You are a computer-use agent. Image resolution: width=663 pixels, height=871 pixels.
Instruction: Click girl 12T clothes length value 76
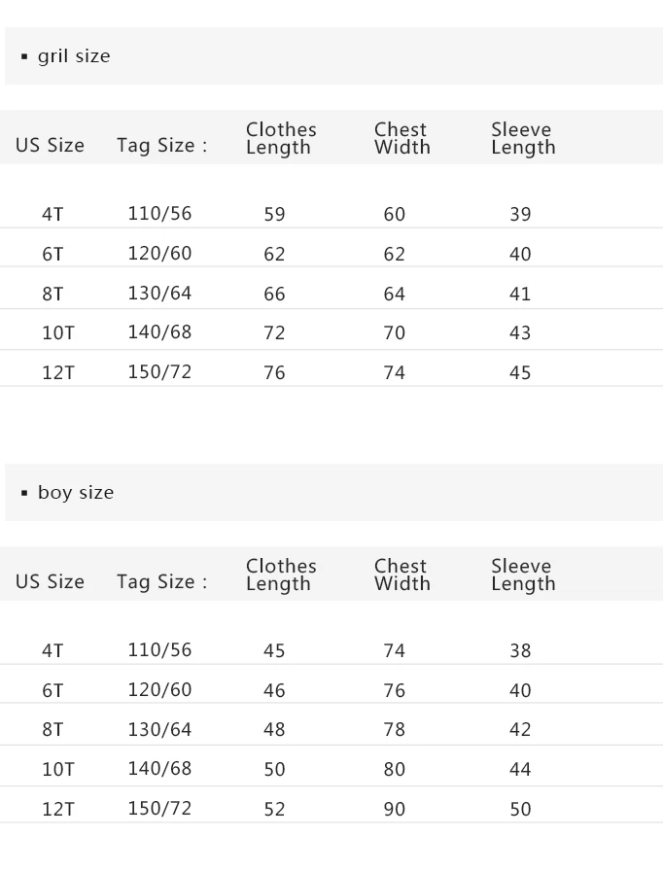(274, 373)
